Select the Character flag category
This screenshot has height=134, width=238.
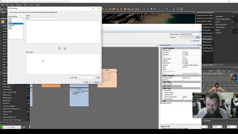click(x=12, y=25)
